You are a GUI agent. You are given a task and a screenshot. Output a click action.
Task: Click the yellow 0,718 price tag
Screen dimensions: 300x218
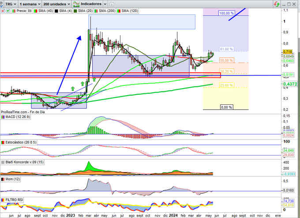(288, 52)
